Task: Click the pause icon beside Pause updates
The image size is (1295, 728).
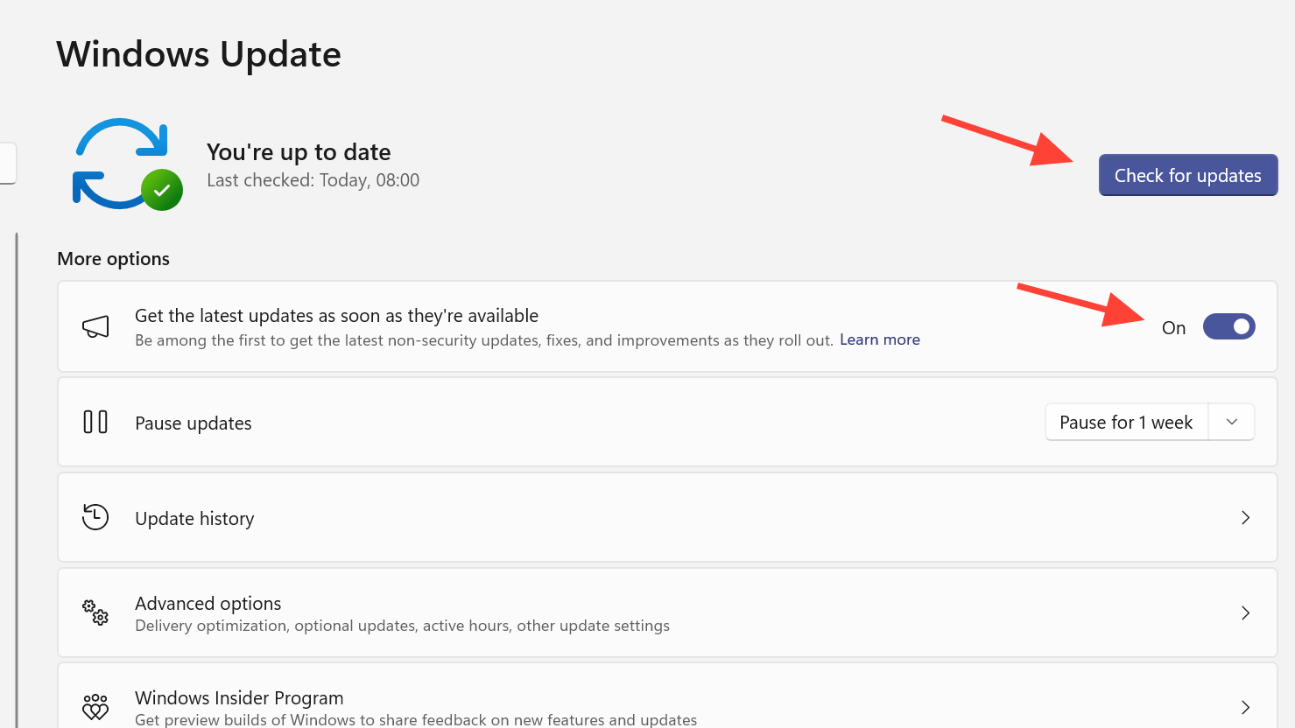Action: pos(95,422)
